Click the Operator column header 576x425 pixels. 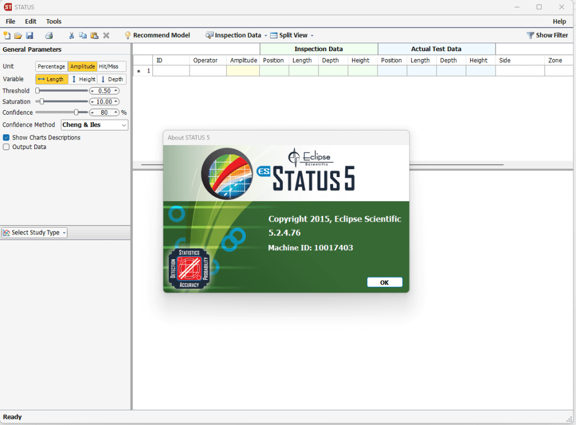(x=208, y=60)
